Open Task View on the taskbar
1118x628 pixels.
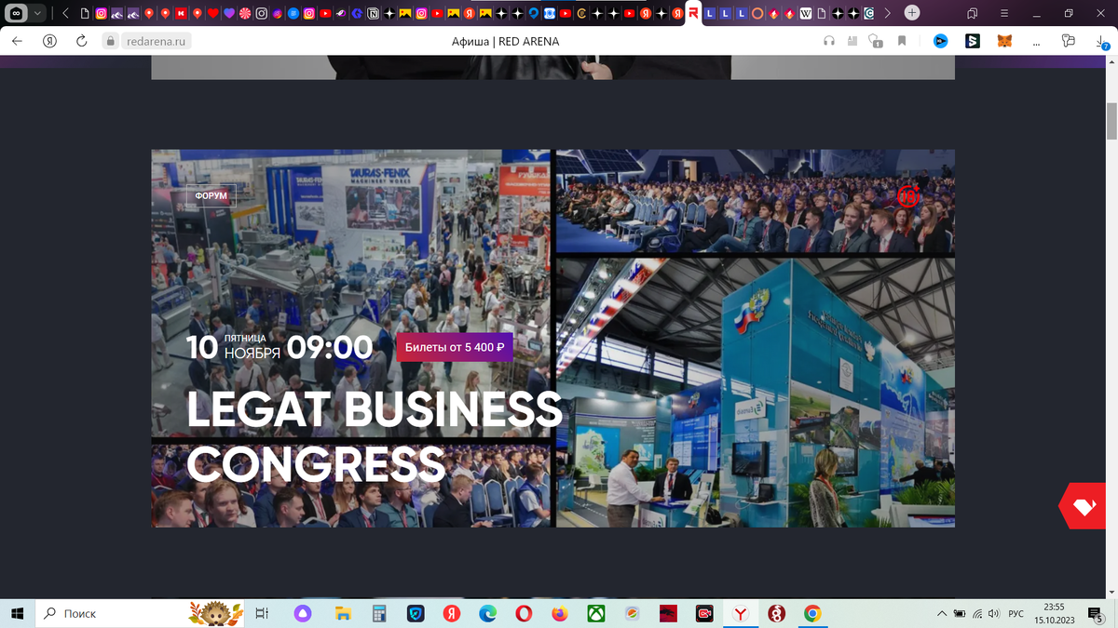(263, 613)
